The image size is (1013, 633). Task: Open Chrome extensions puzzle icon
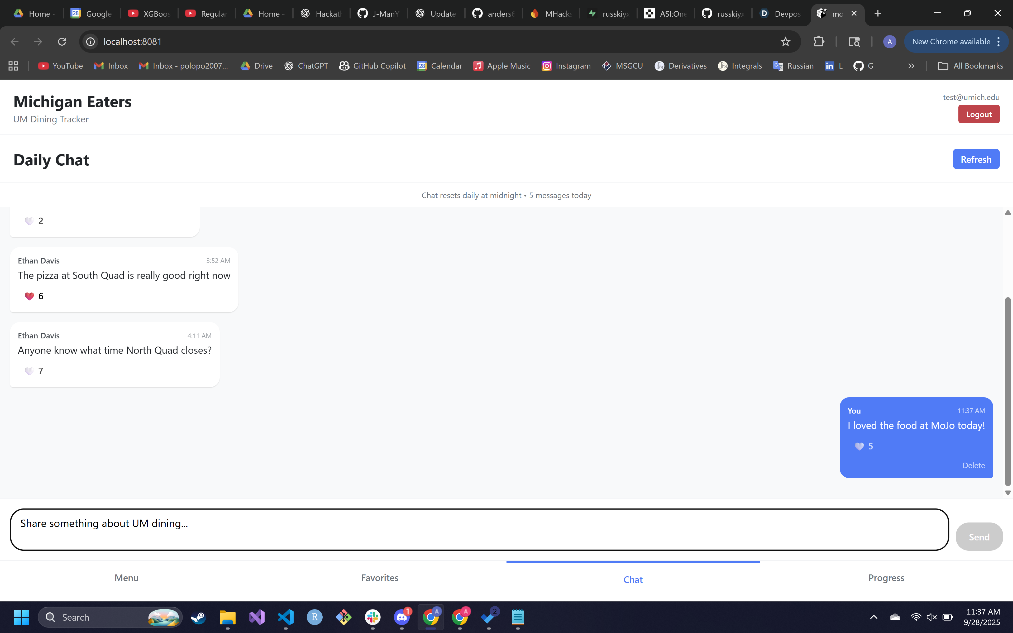819,41
